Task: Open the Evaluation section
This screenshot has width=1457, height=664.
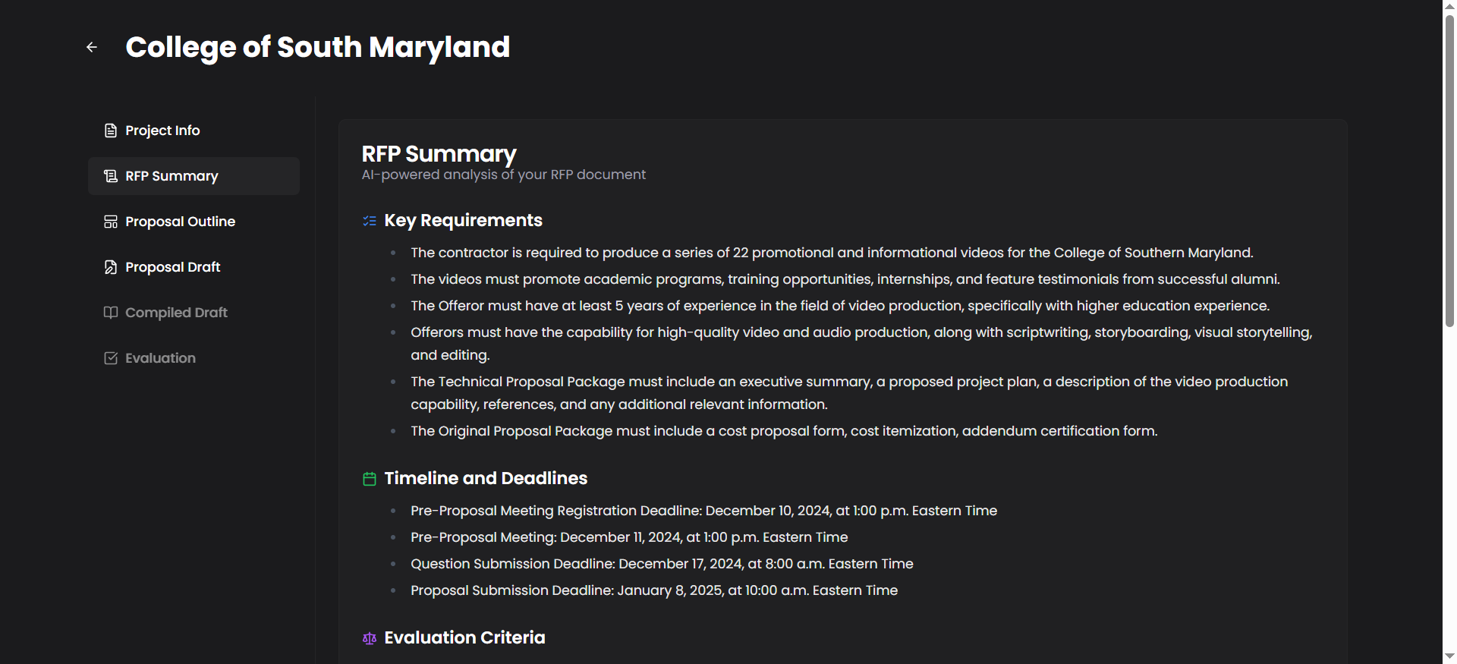Action: pos(160,358)
